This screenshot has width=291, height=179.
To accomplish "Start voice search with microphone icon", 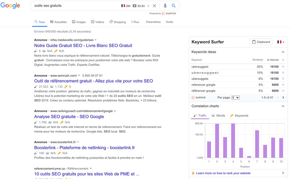I will coord(165,6).
